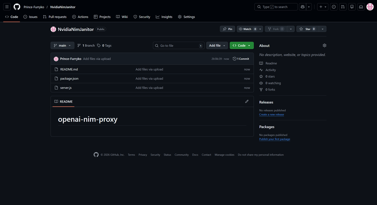Expand the Watch notification options dropdown

click(x=260, y=29)
